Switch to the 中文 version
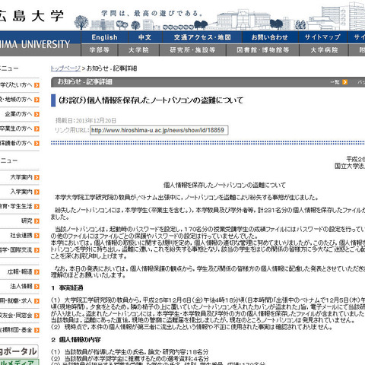This screenshot has width=365, height=365. tap(145, 37)
